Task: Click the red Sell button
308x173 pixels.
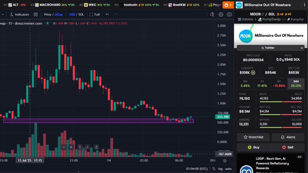Action: coord(288,147)
